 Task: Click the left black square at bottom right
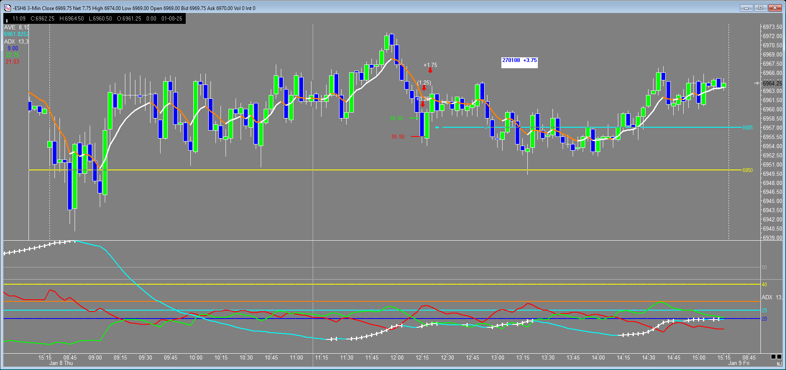(773, 357)
